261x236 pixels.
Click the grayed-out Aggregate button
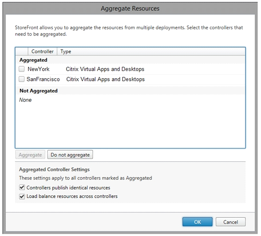pos(30,155)
